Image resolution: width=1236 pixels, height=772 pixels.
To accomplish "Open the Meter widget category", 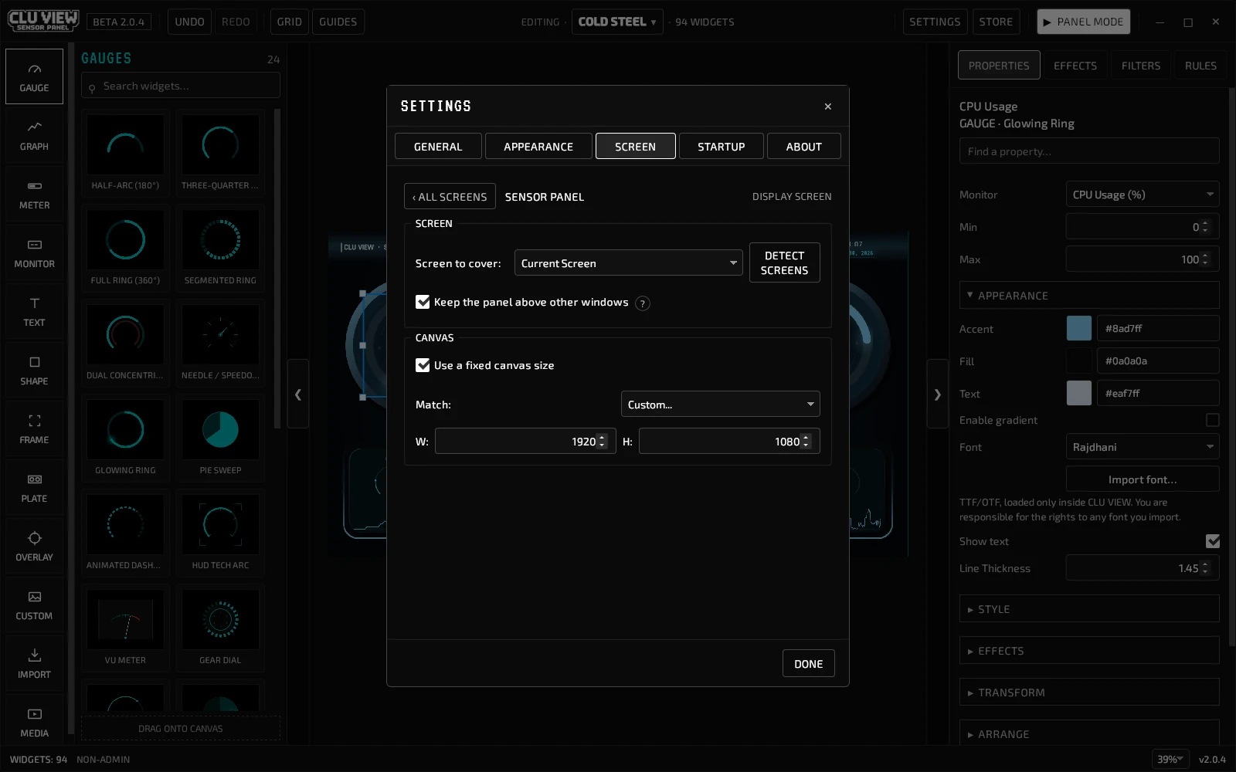I will 34,194.
